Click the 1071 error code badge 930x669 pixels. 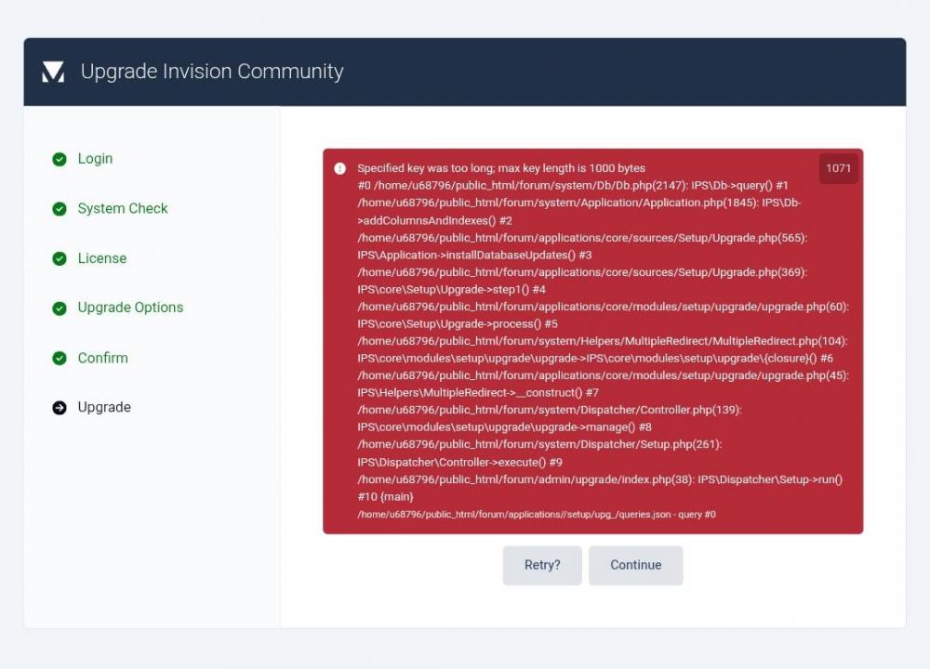click(x=838, y=168)
